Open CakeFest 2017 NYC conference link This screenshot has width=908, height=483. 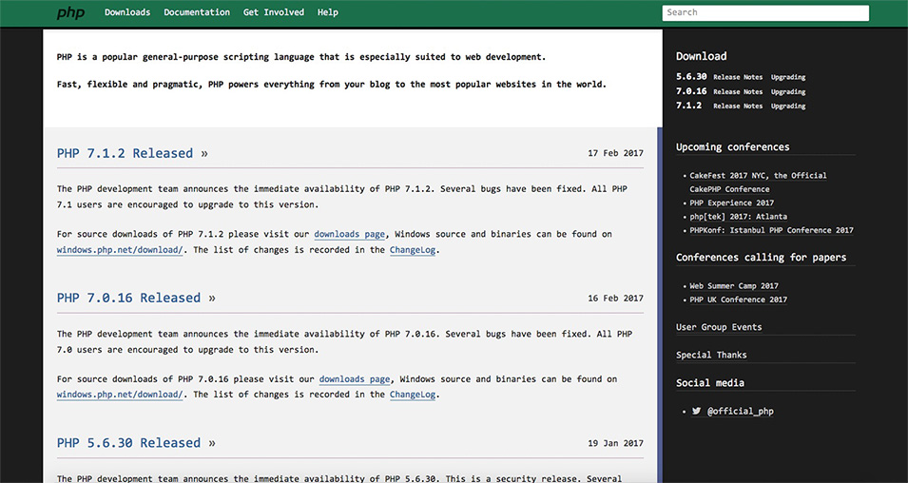tap(758, 183)
